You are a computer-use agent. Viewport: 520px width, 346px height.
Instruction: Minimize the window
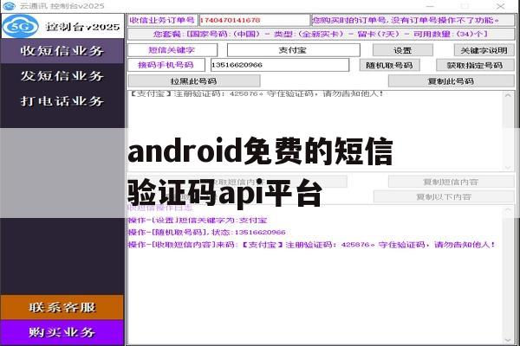(430, 6)
